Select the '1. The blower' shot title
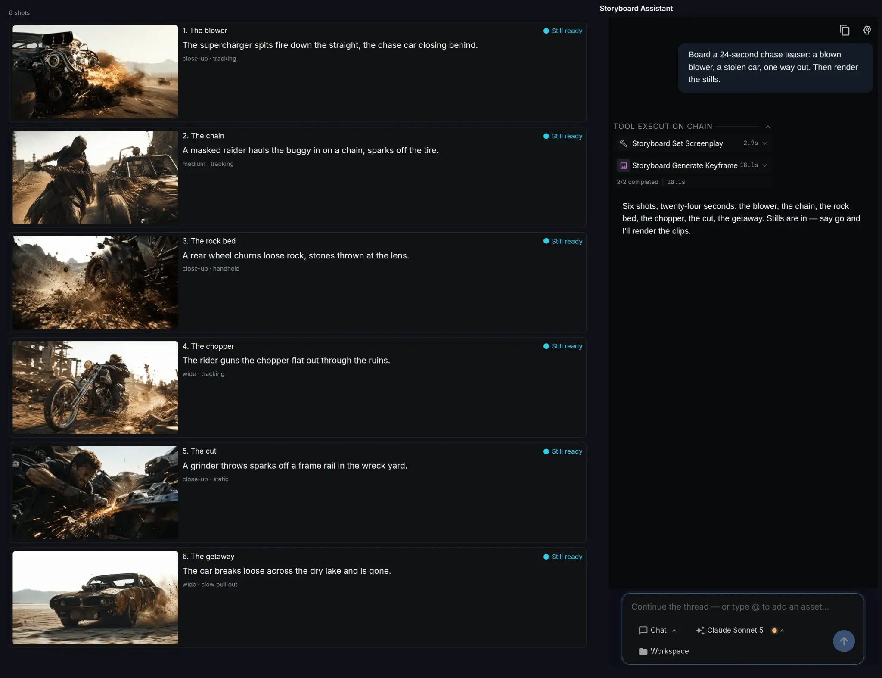 point(205,31)
